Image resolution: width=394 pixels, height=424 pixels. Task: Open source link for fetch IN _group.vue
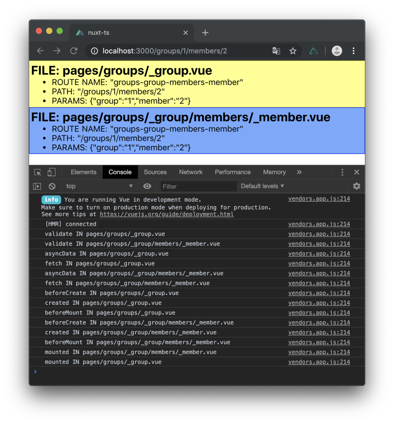point(319,264)
